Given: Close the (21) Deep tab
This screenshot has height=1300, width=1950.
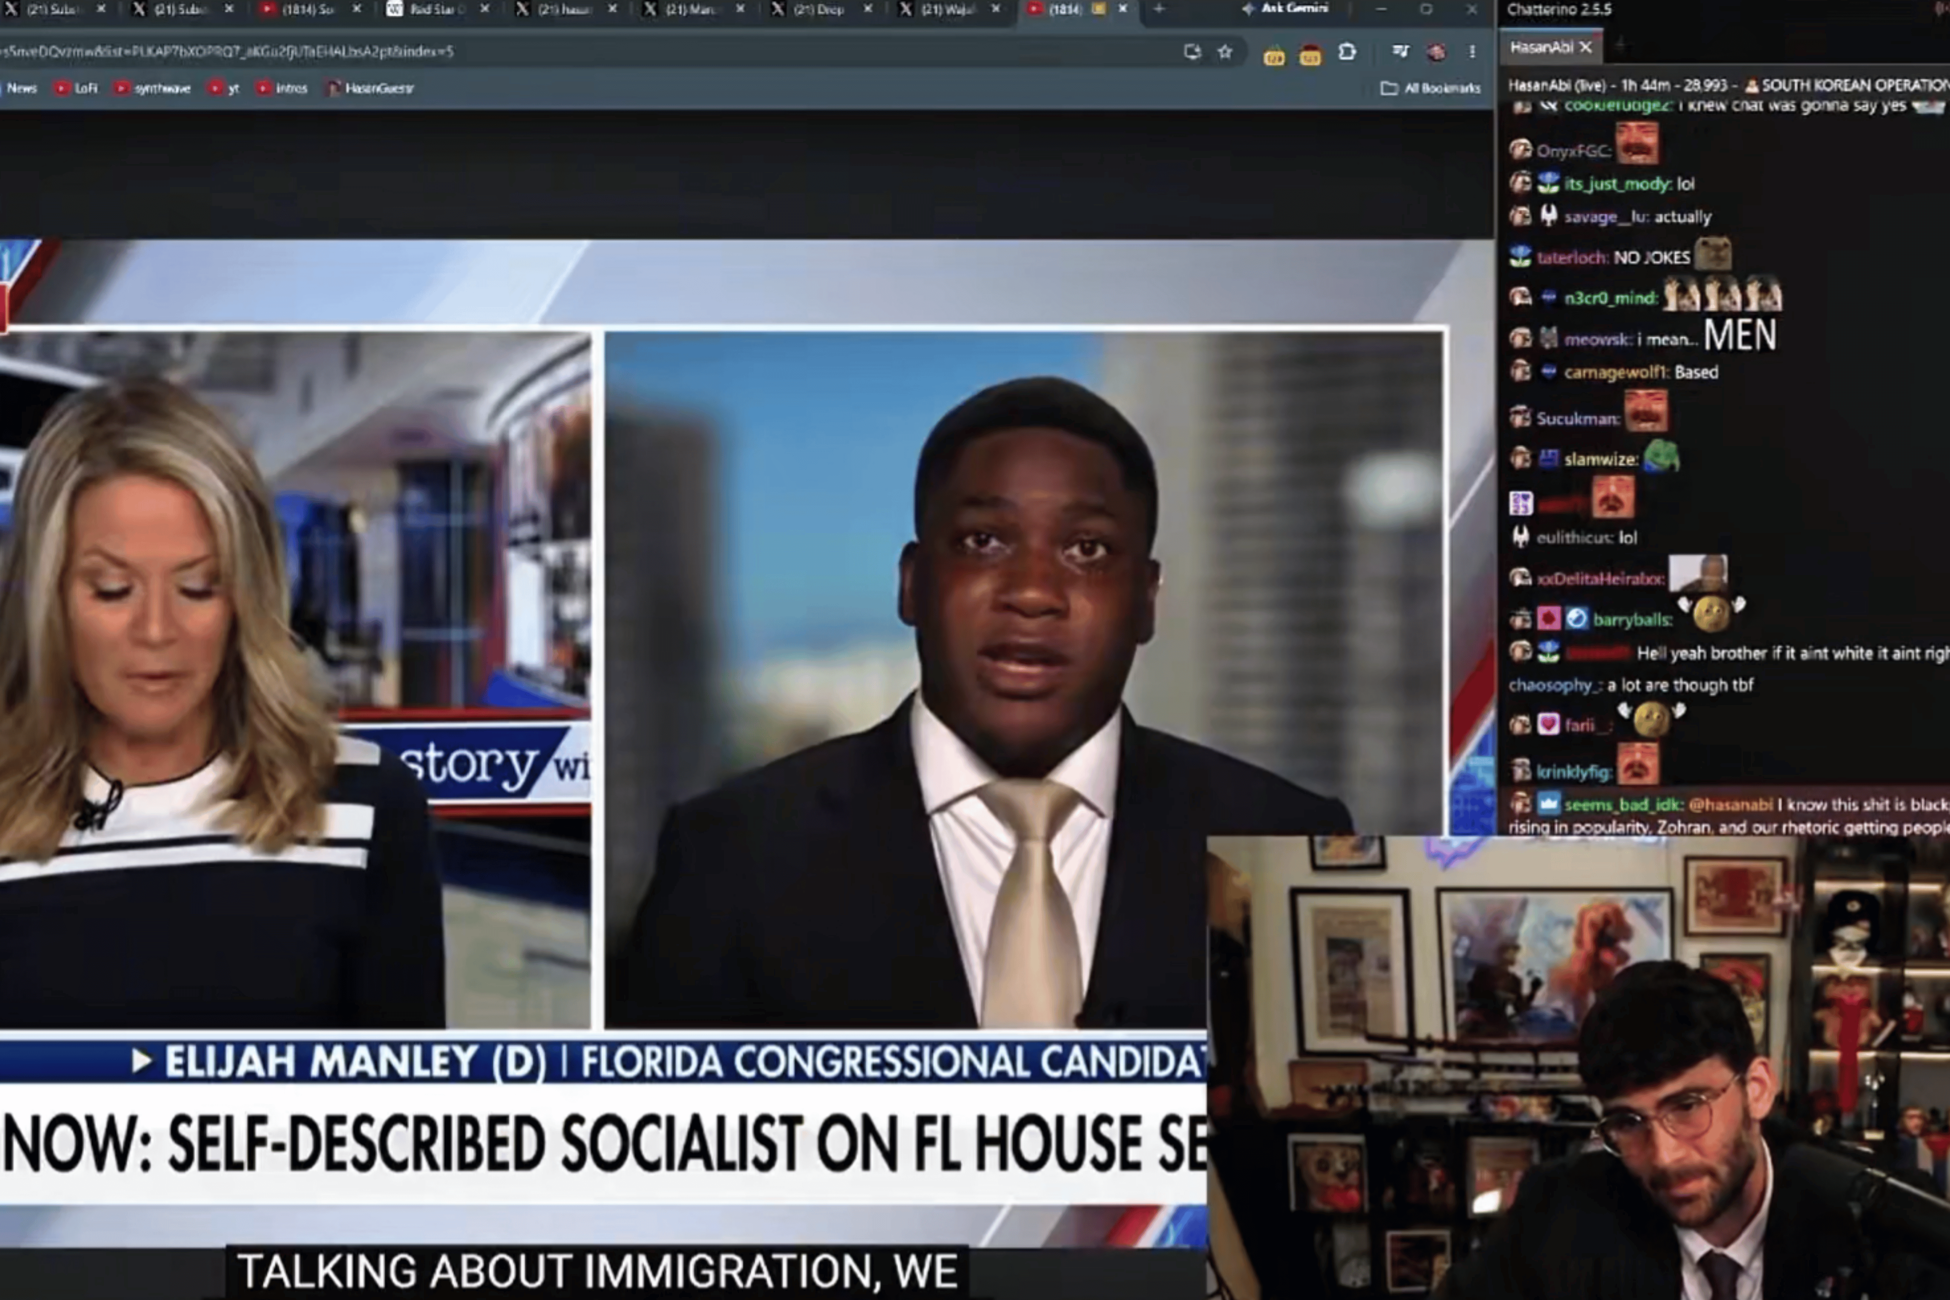Looking at the screenshot, I should (x=867, y=9).
